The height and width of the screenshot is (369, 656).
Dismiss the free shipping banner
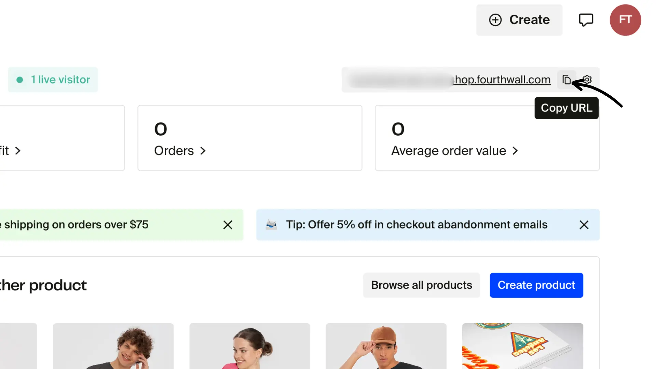[228, 224]
